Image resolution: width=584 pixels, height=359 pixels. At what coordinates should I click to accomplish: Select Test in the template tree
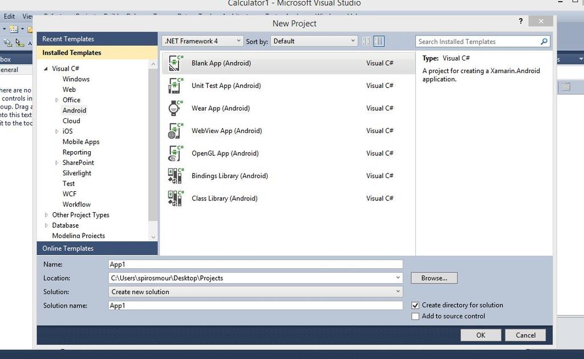click(x=68, y=183)
